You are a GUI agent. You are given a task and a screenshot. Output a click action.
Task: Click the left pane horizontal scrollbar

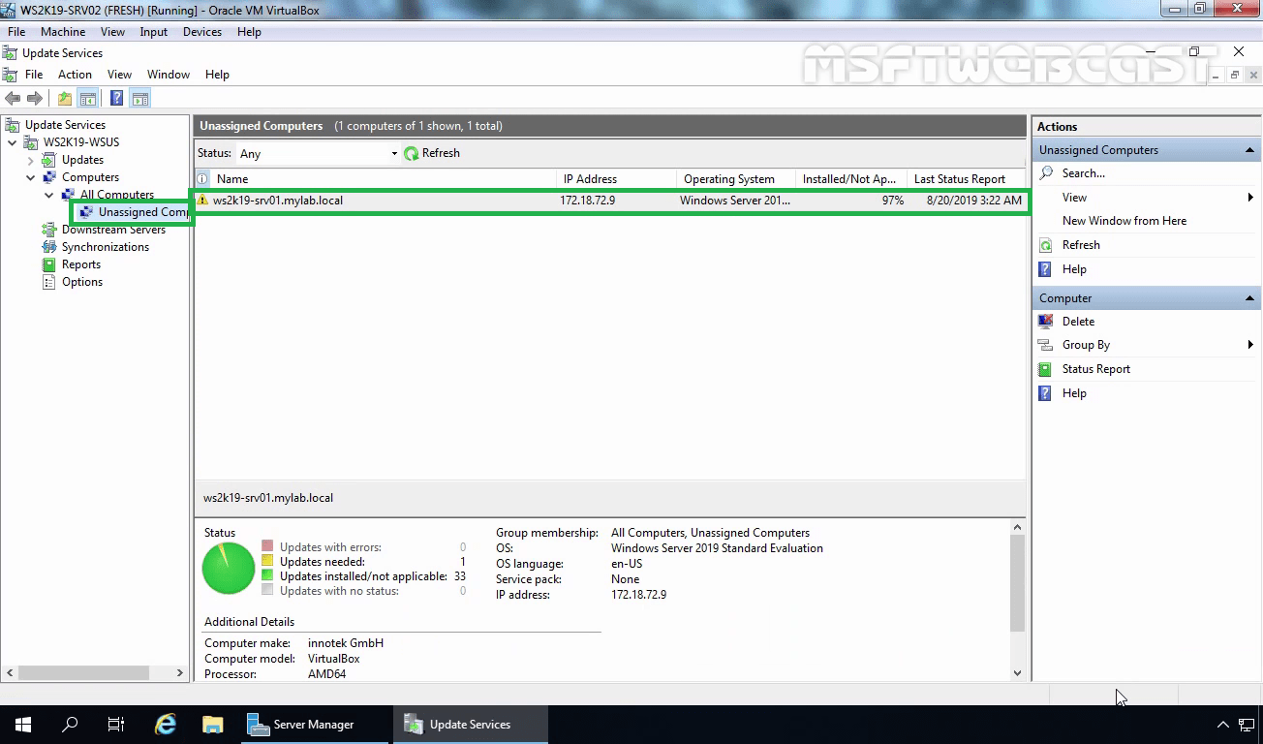(95, 672)
